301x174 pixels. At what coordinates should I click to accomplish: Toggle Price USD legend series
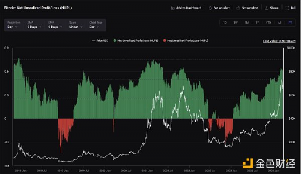click(100, 40)
